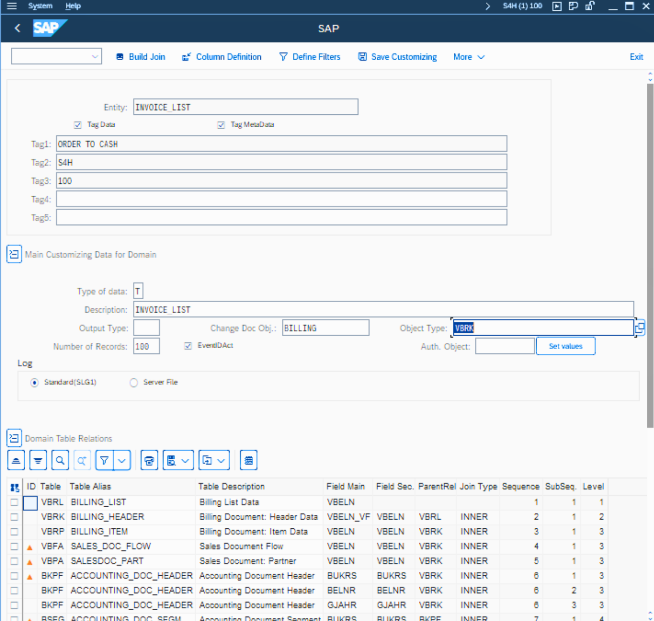Click the sort descending toolbar icon
The height and width of the screenshot is (621, 654).
(38, 460)
